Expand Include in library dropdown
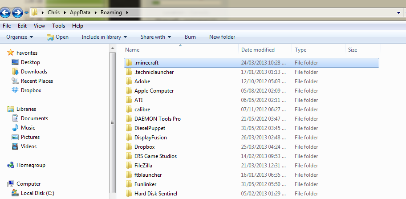The image size is (406, 199). [104, 37]
